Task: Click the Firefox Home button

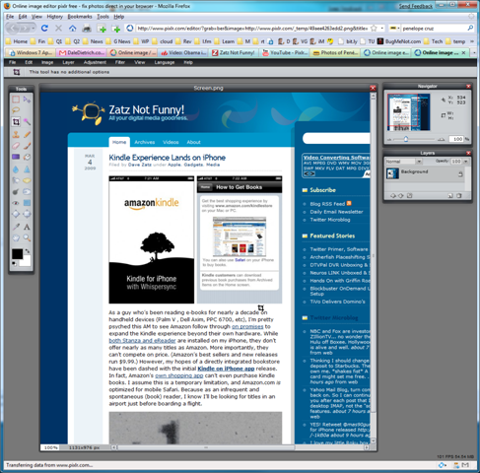Action: coord(73,29)
